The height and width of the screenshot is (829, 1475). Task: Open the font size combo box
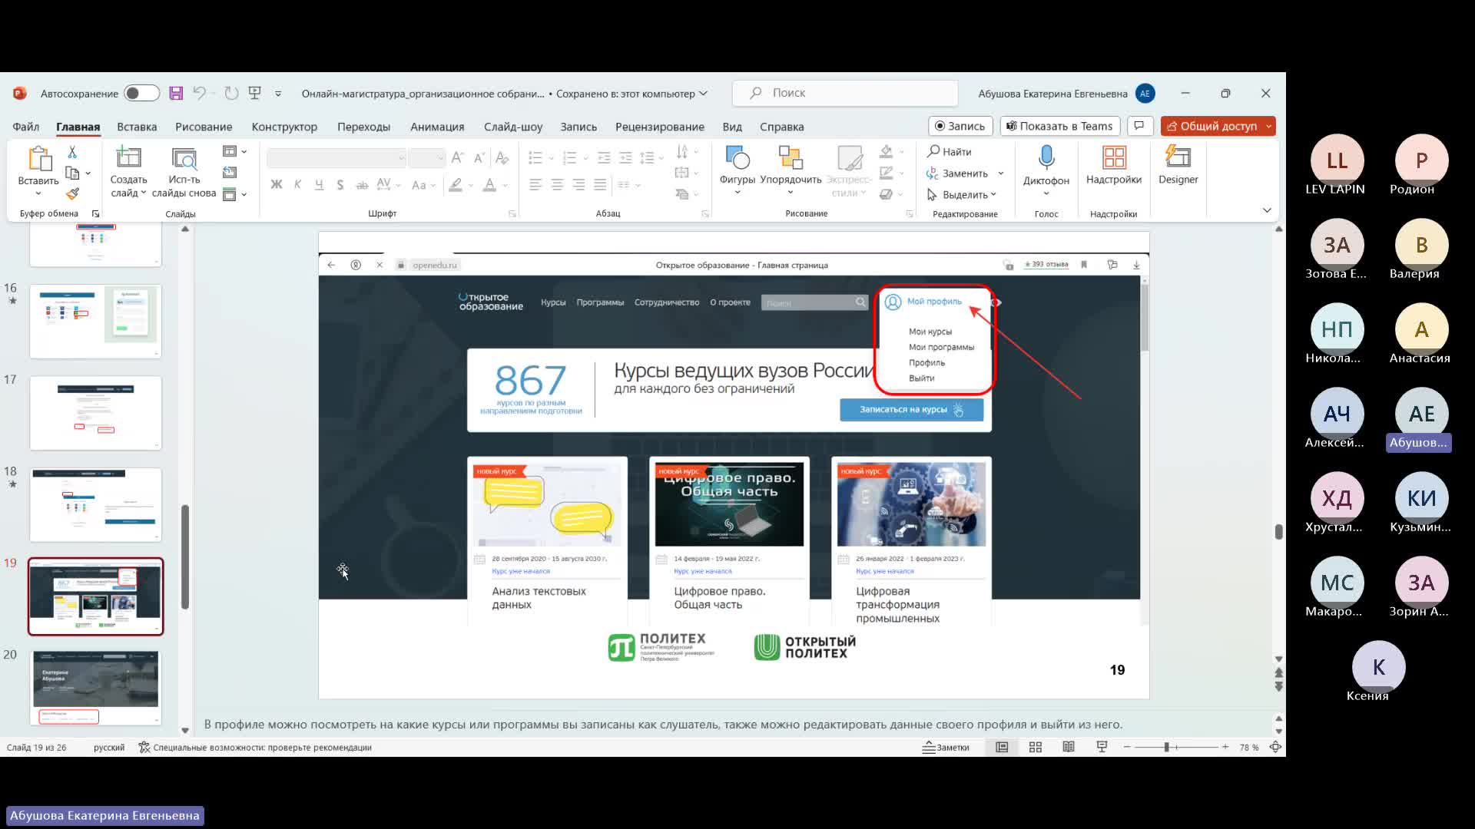point(426,158)
